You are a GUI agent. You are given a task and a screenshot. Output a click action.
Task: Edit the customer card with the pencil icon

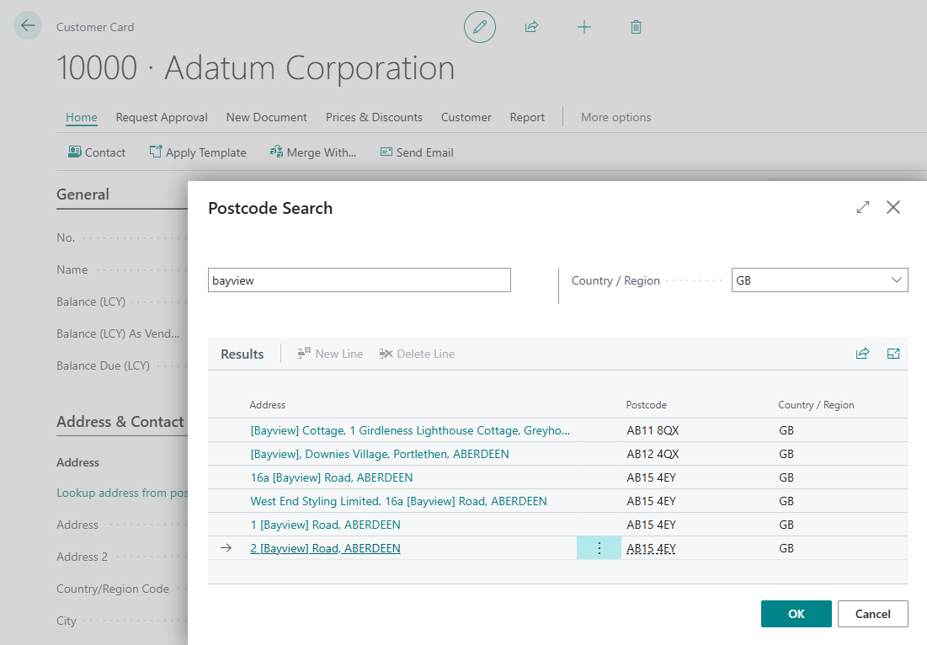[x=480, y=26]
